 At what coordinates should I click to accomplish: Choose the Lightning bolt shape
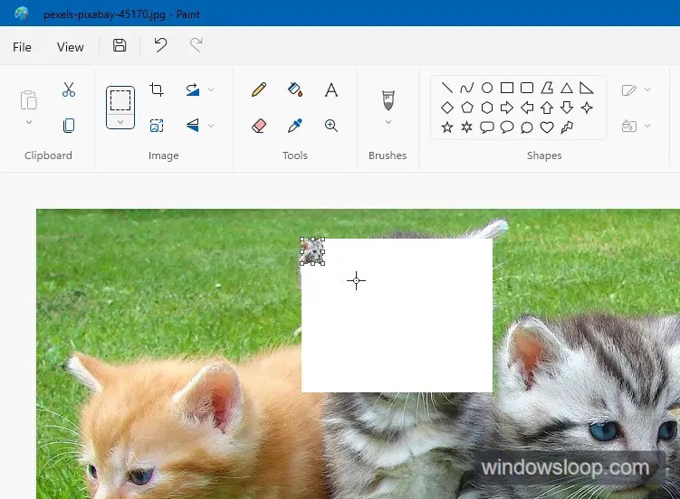(567, 127)
